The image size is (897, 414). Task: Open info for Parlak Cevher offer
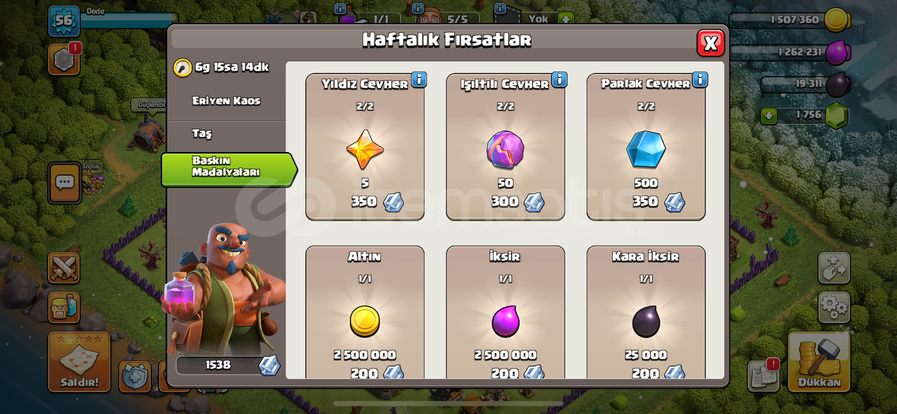700,79
